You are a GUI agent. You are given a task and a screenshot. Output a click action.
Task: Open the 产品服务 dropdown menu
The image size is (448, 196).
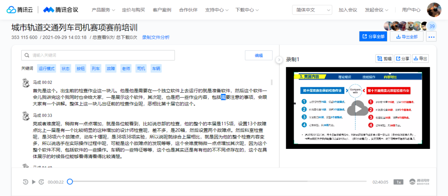click(x=103, y=10)
